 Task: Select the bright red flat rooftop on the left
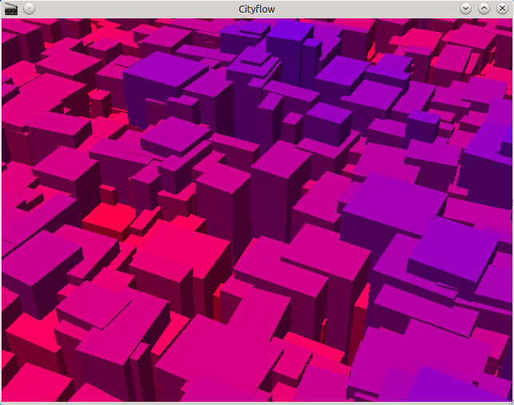pyautogui.click(x=108, y=217)
